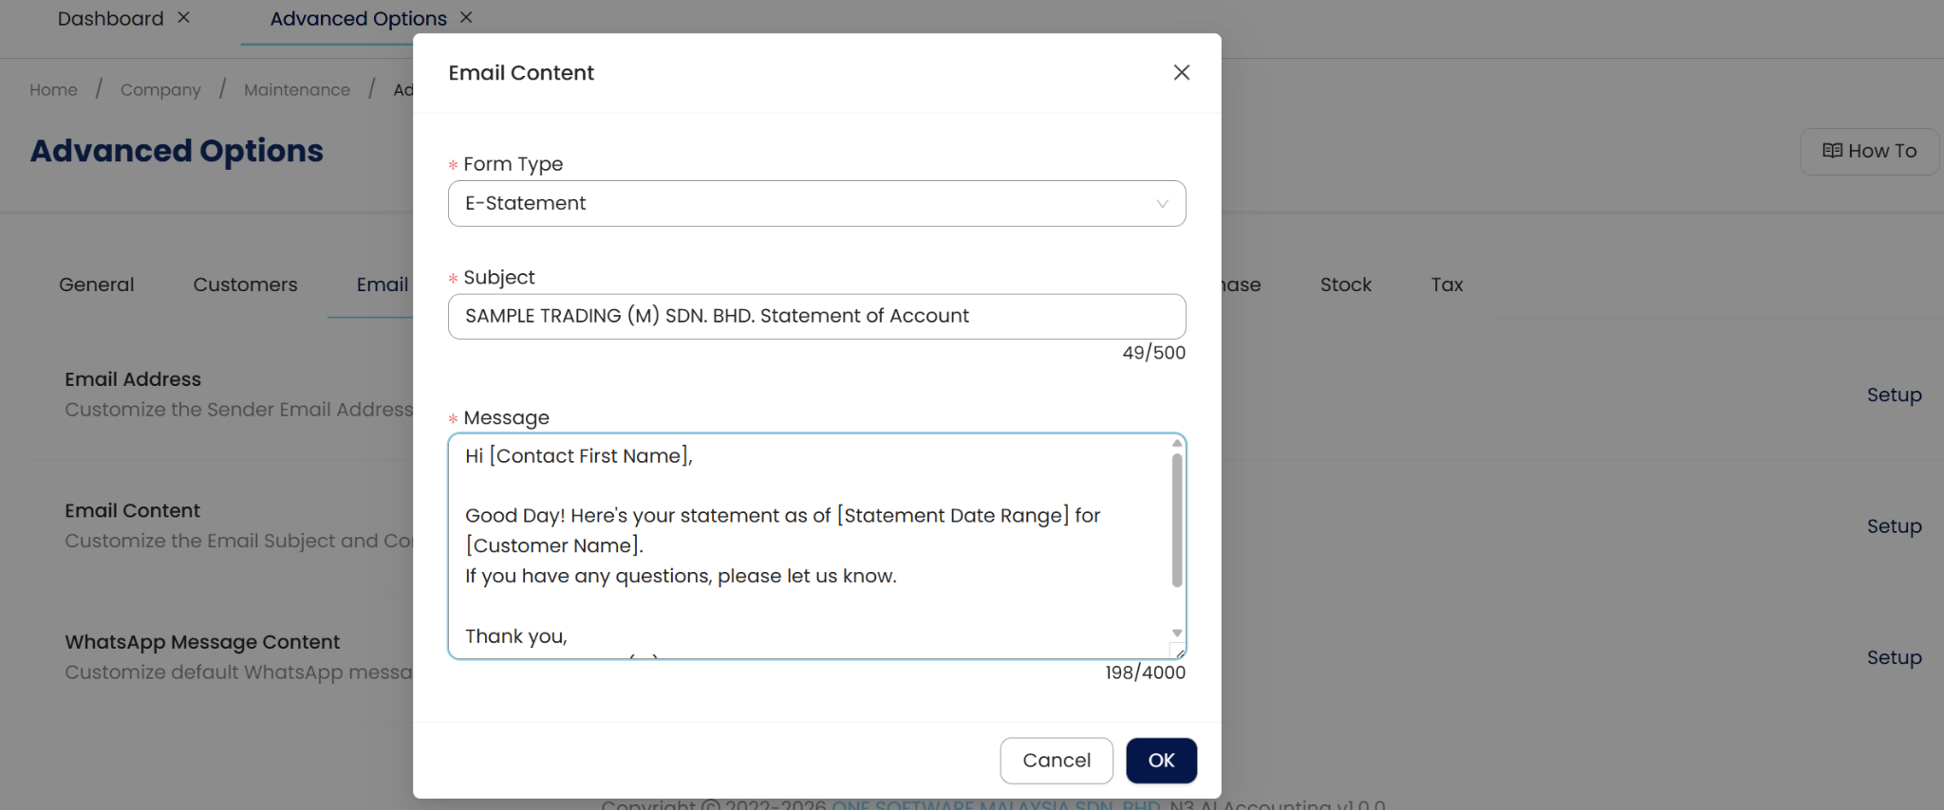Click the Message textarea resize handle

point(1179,653)
